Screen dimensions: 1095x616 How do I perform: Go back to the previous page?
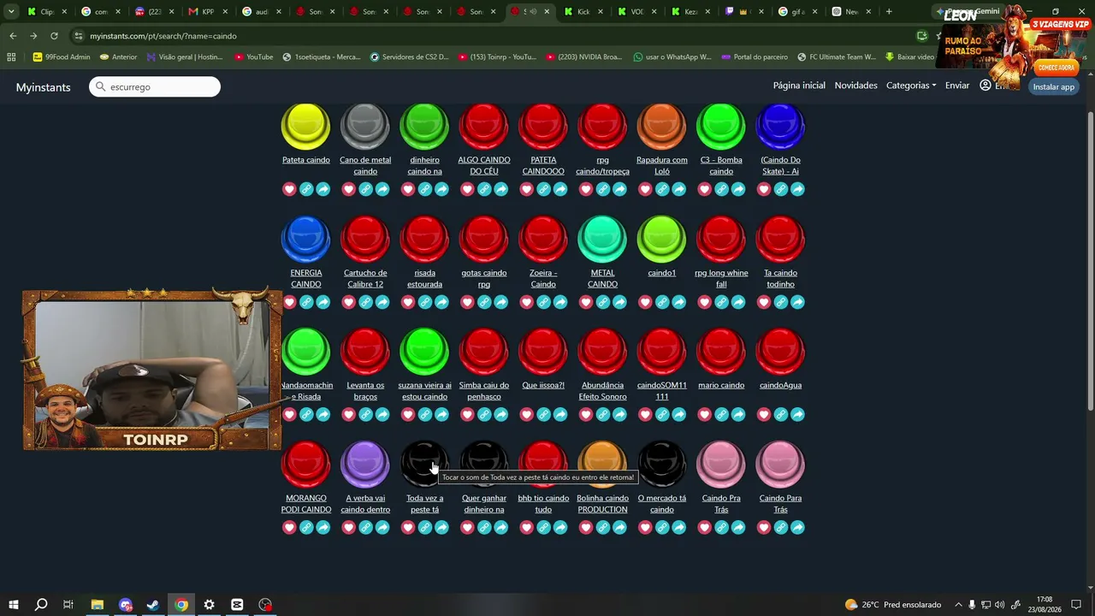pos(13,36)
